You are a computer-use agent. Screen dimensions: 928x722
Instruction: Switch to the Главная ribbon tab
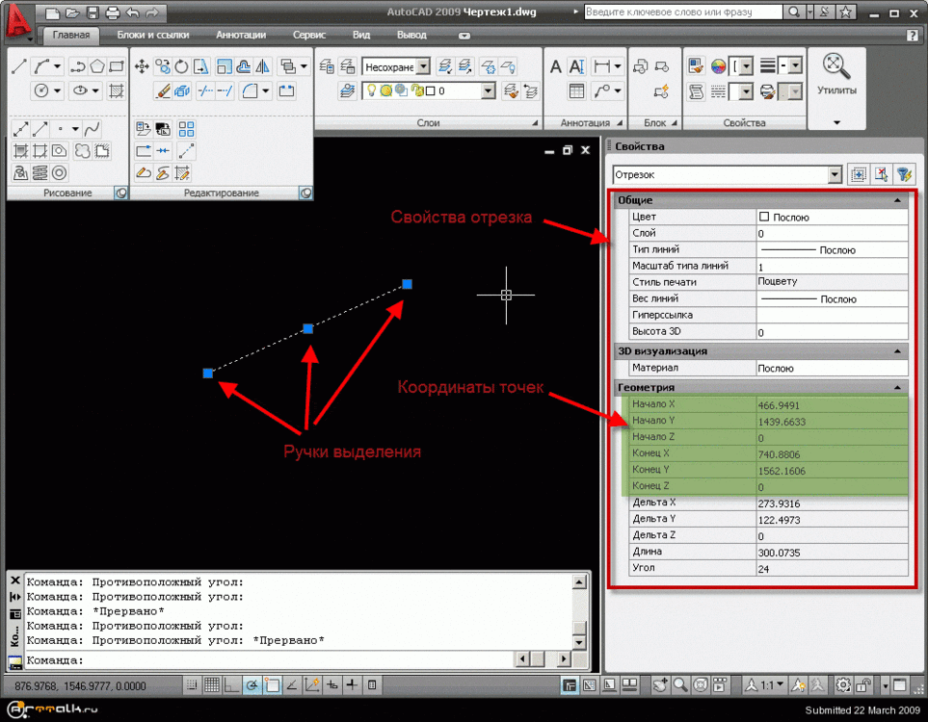coord(71,35)
